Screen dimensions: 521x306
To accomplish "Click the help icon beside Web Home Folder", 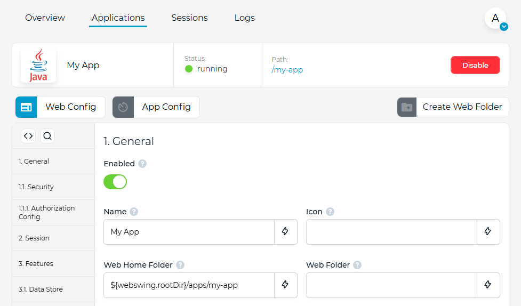I will 180,265.
